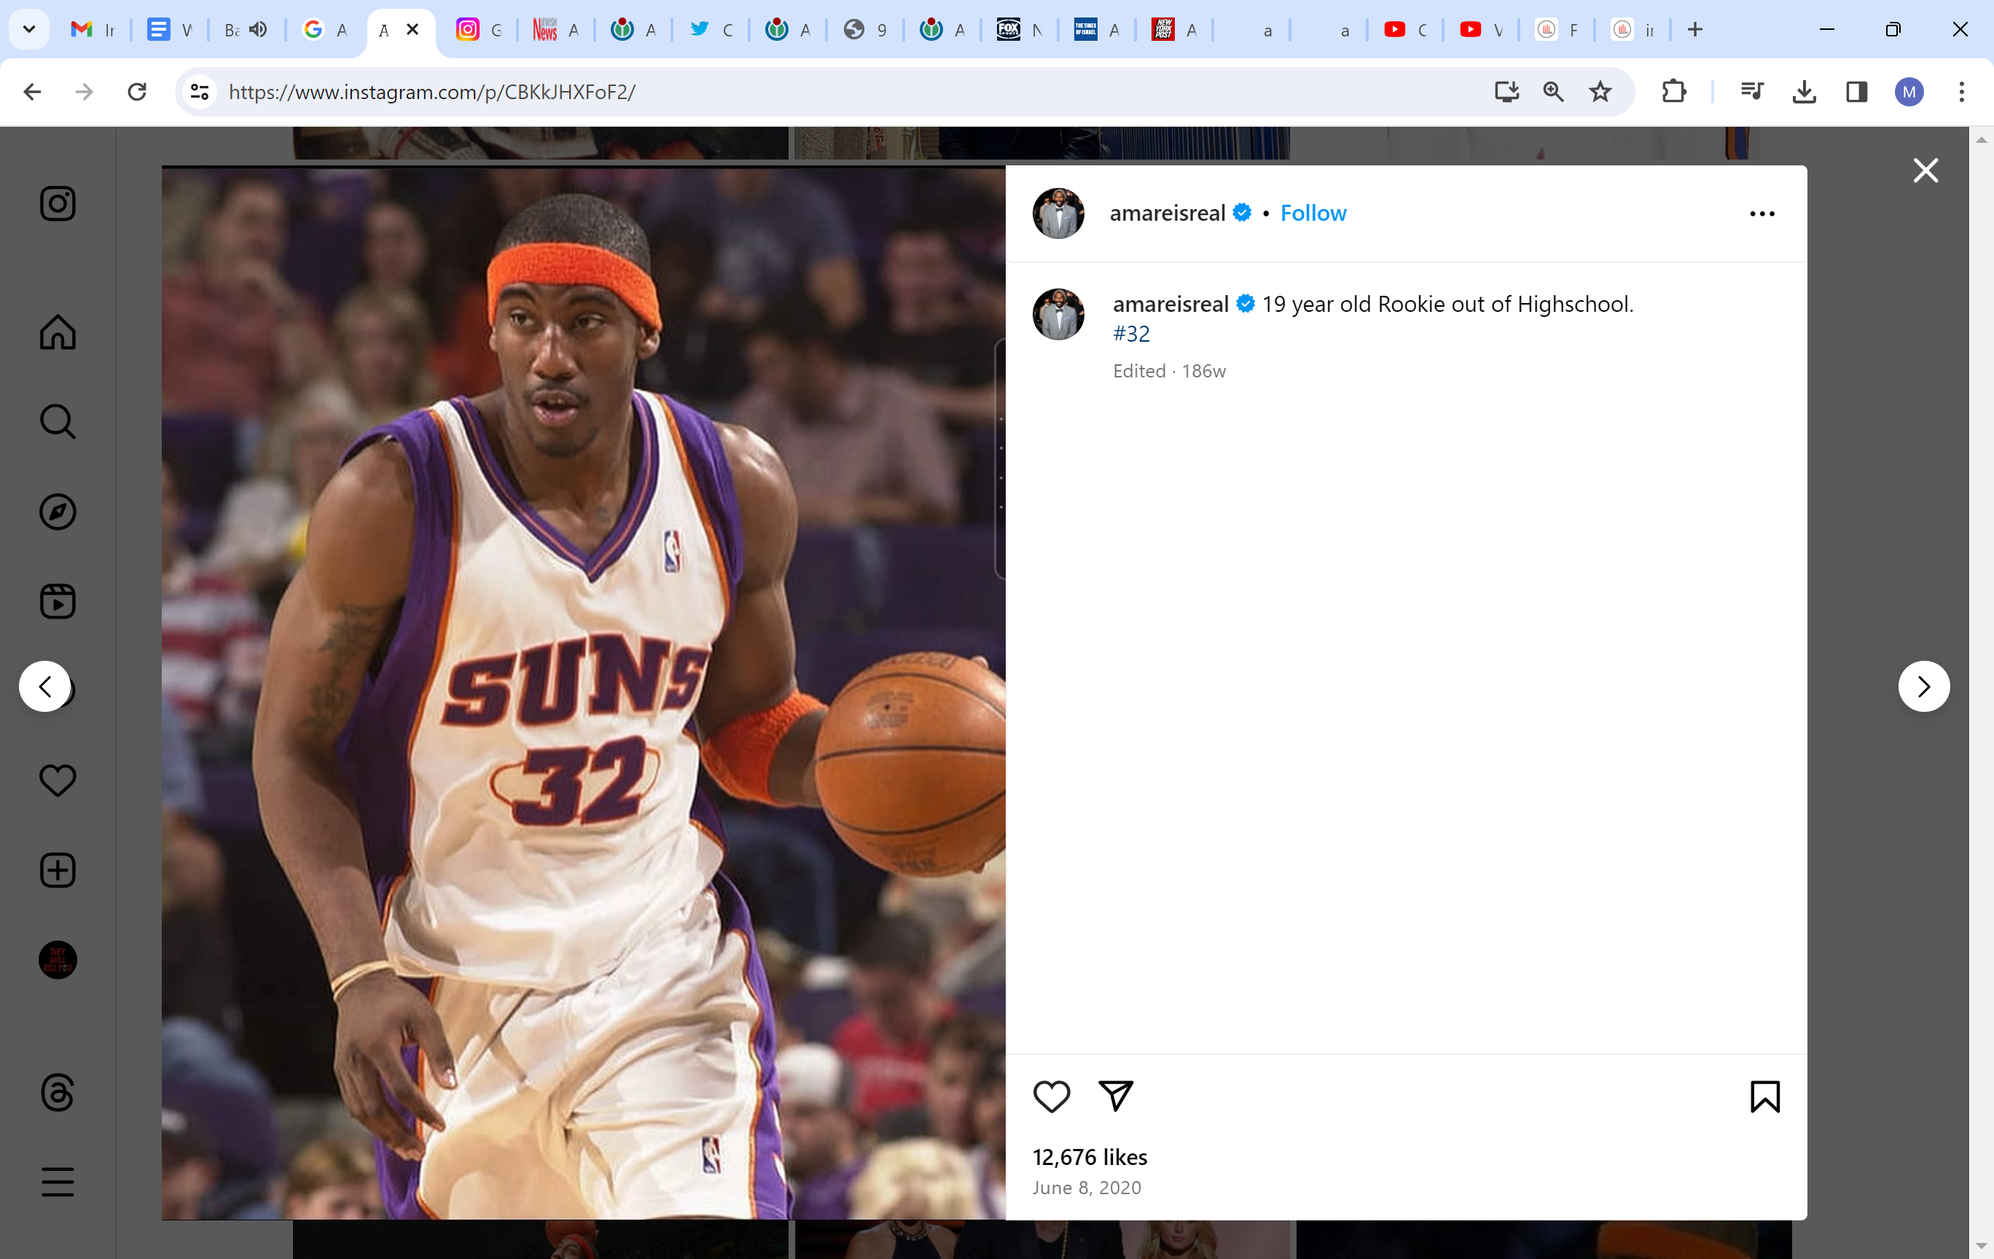Open Threads from the Instagram sidebar
The image size is (1994, 1259).
click(58, 1093)
